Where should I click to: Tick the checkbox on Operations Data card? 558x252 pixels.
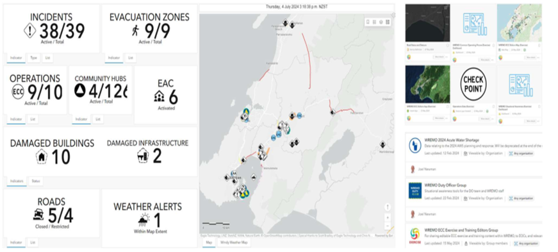(493, 106)
